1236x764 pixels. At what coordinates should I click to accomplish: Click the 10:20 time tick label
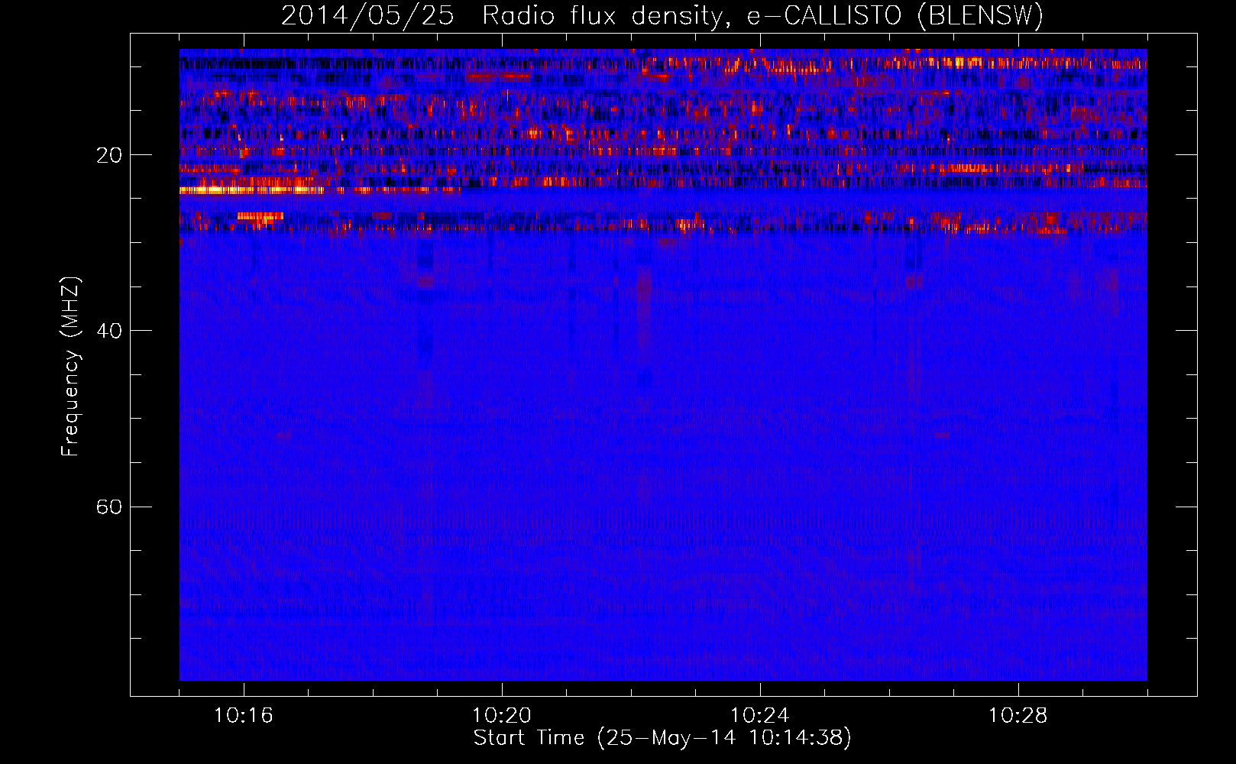[502, 716]
